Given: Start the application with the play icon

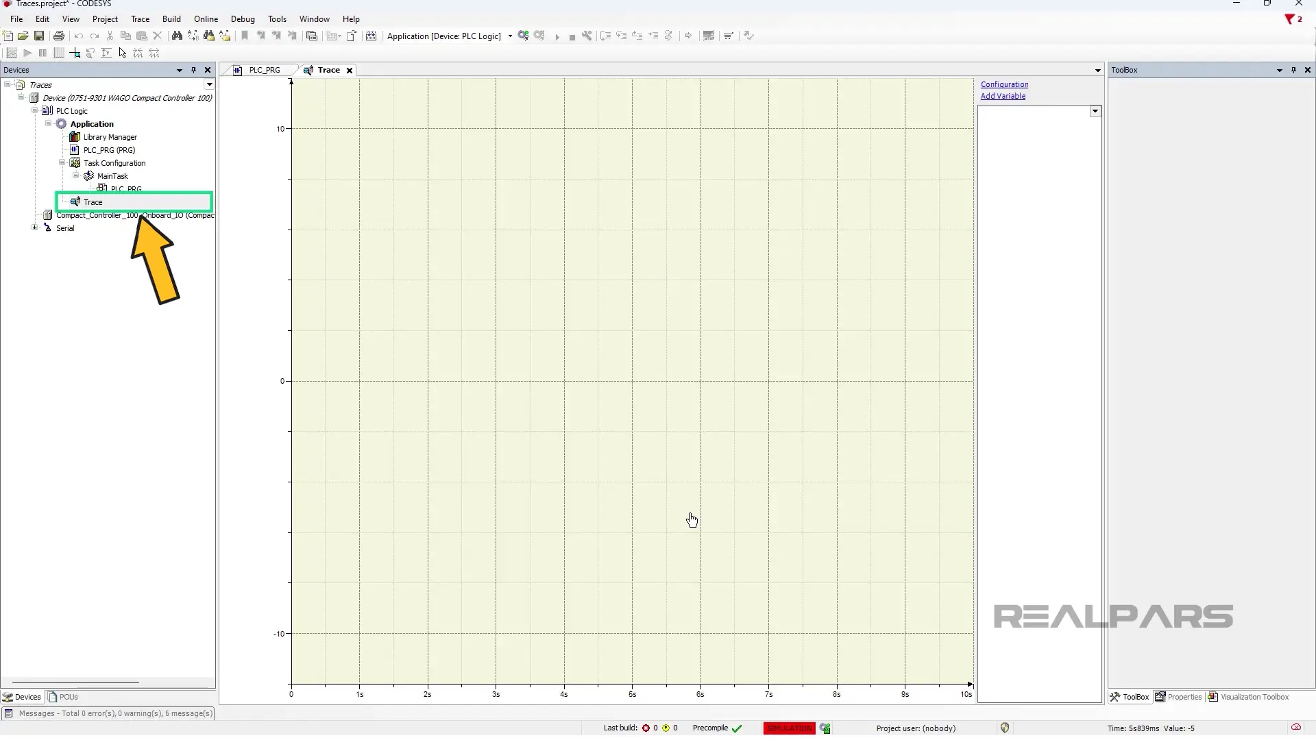Looking at the screenshot, I should pyautogui.click(x=557, y=37).
